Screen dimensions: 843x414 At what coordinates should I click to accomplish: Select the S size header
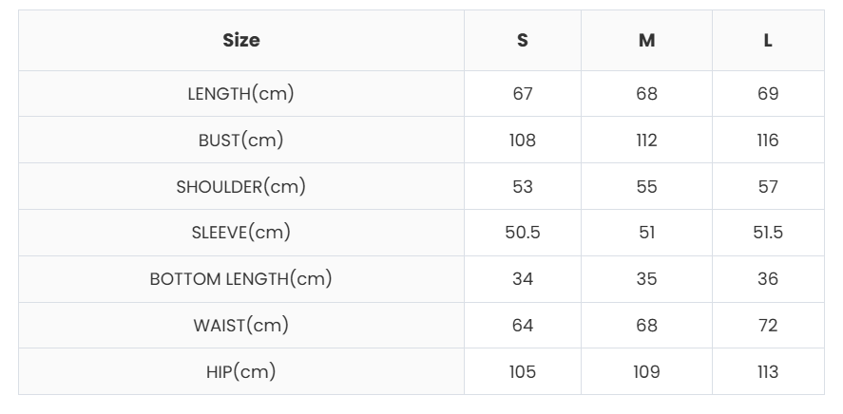click(x=523, y=41)
